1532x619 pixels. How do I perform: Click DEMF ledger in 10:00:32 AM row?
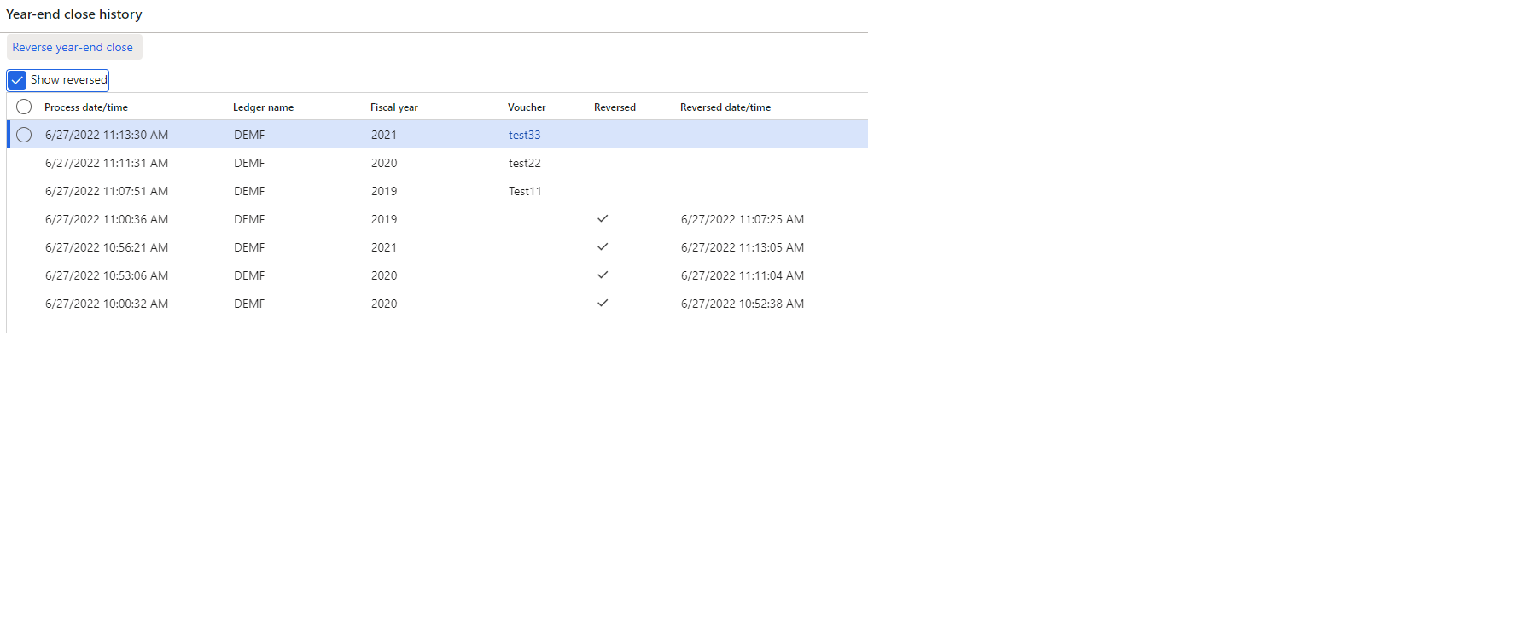tap(249, 304)
